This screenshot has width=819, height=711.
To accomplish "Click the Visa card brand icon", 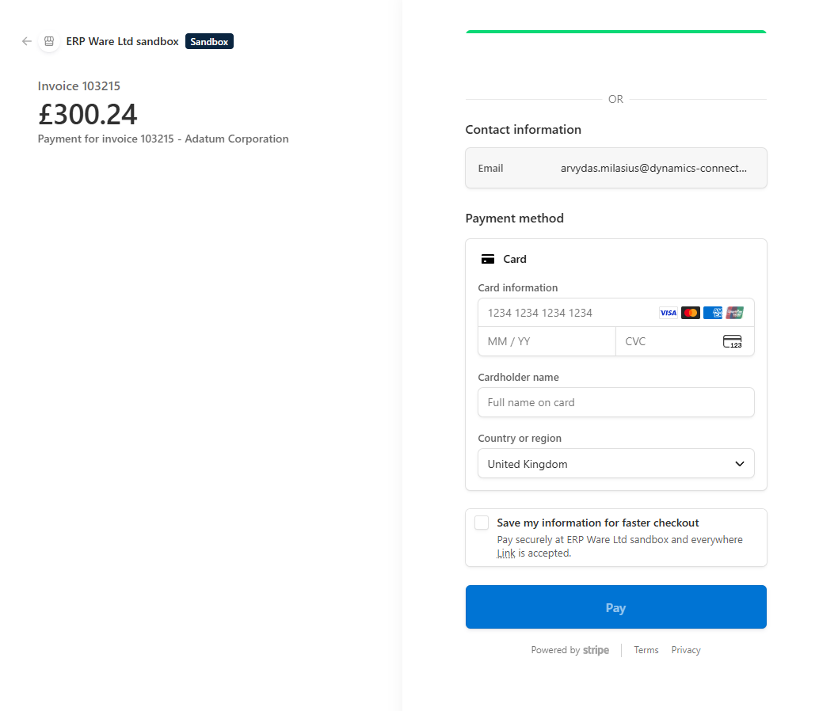I will tap(668, 313).
